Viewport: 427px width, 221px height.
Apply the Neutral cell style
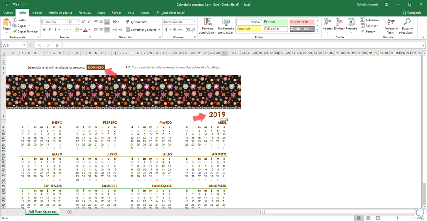249,29
